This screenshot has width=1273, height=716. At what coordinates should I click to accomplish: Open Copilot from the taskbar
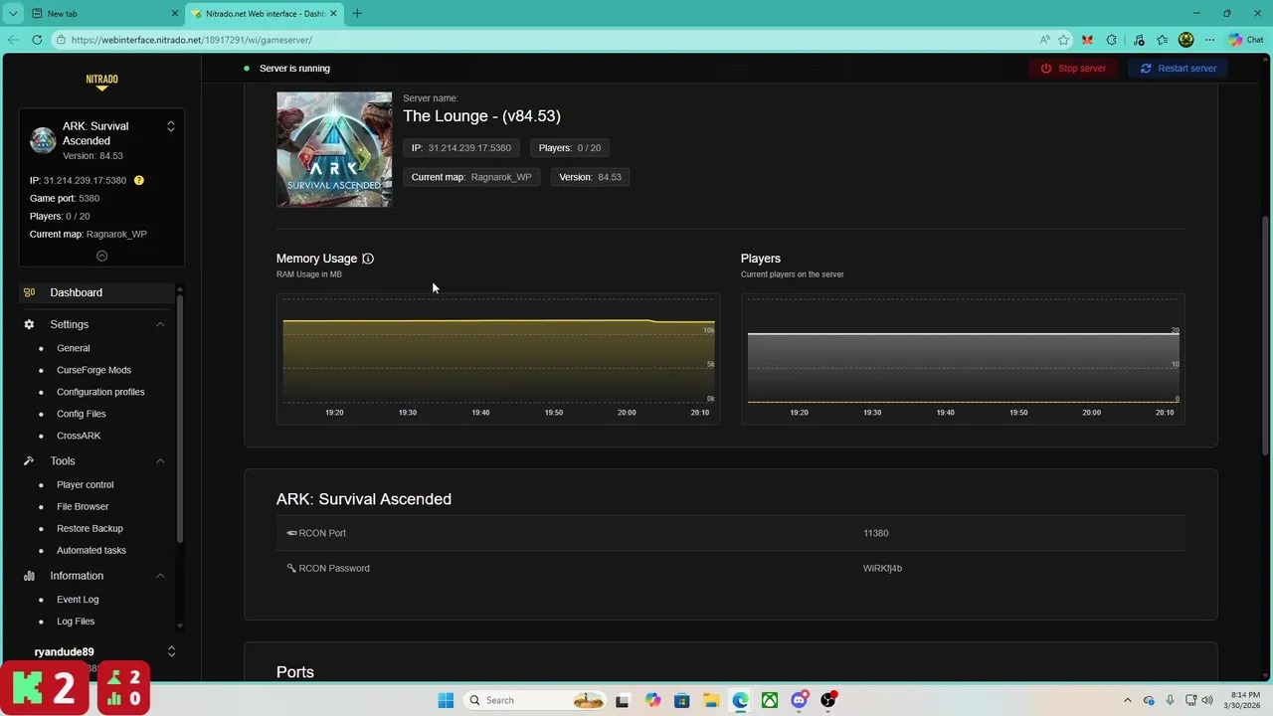pos(652,700)
